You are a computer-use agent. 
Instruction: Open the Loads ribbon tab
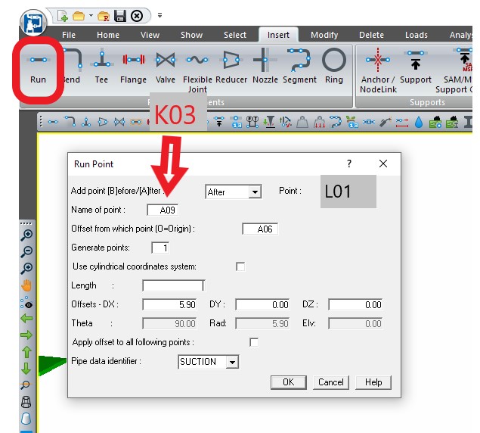[417, 35]
